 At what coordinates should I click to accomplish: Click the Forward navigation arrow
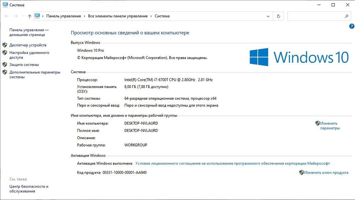pos(16,16)
